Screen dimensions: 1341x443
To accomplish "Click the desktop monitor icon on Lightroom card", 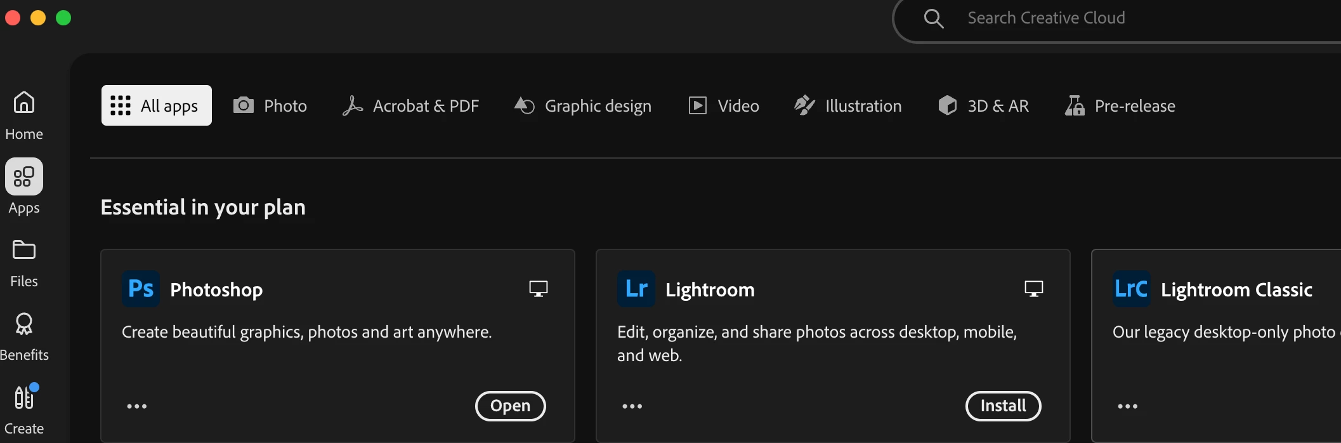I will (1034, 289).
